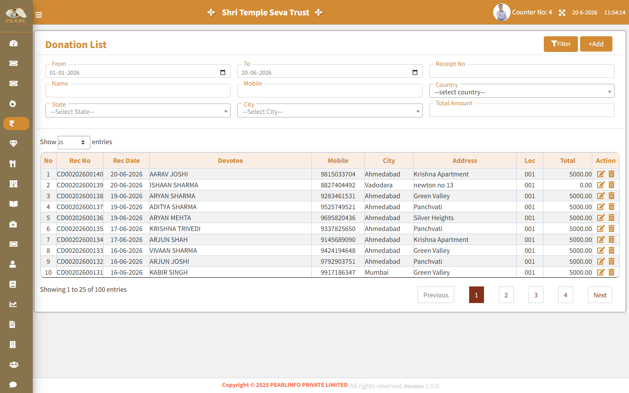Open the hamburger menu toggle
The height and width of the screenshot is (393, 629).
tap(38, 15)
